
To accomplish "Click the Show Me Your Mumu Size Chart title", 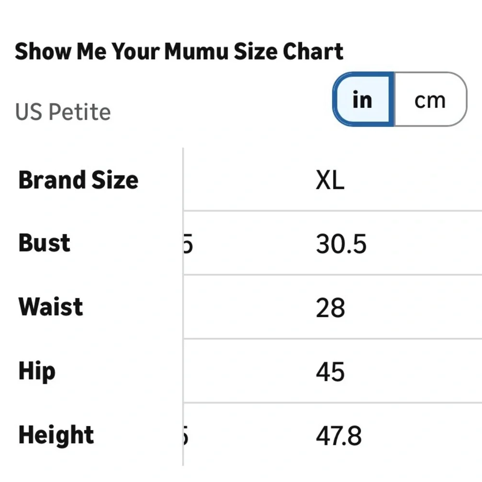I will pyautogui.click(x=179, y=52).
